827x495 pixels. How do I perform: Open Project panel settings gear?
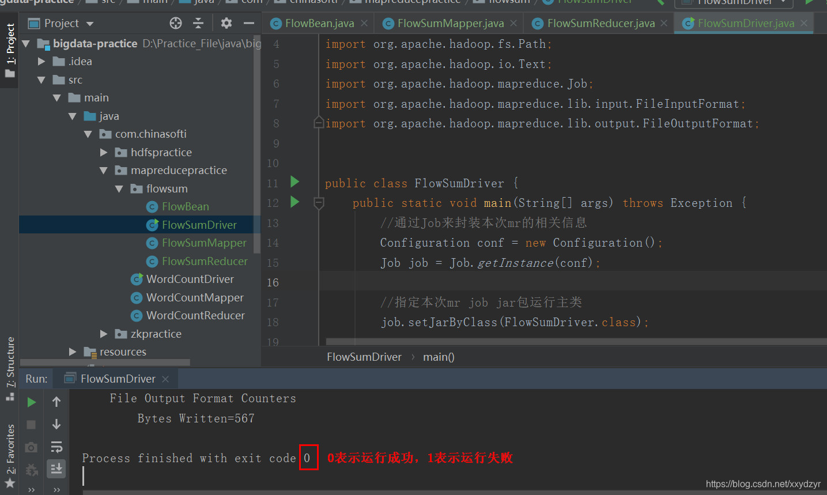(226, 23)
